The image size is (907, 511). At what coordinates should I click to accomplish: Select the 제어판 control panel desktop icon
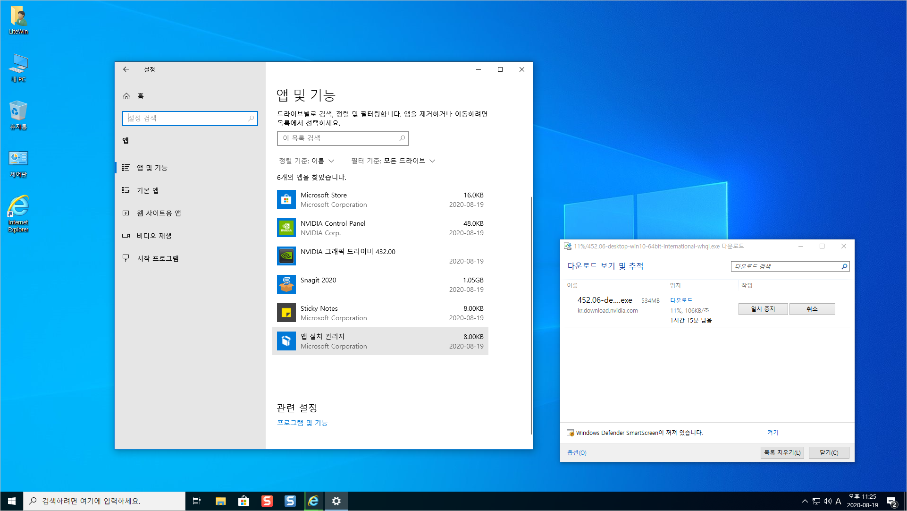point(18,163)
